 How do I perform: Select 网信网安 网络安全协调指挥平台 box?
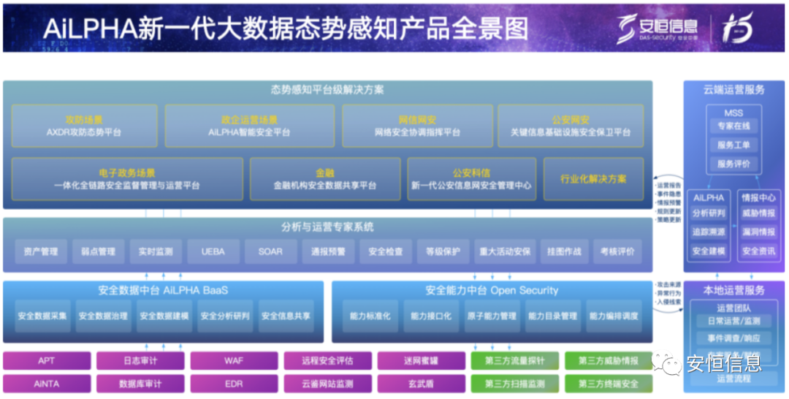(x=418, y=126)
